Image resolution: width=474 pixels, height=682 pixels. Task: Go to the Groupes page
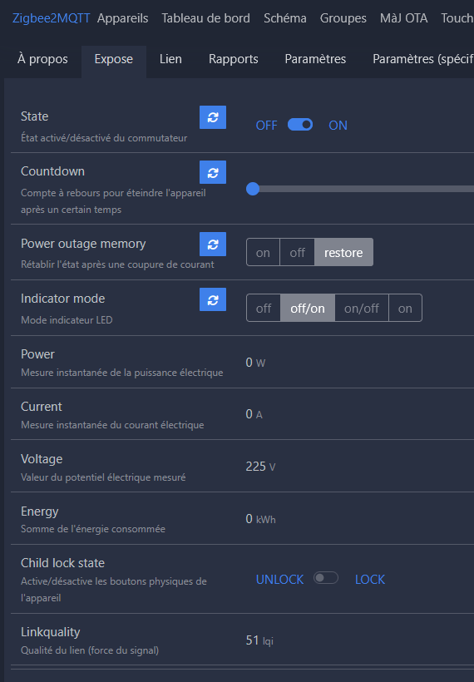tap(343, 18)
